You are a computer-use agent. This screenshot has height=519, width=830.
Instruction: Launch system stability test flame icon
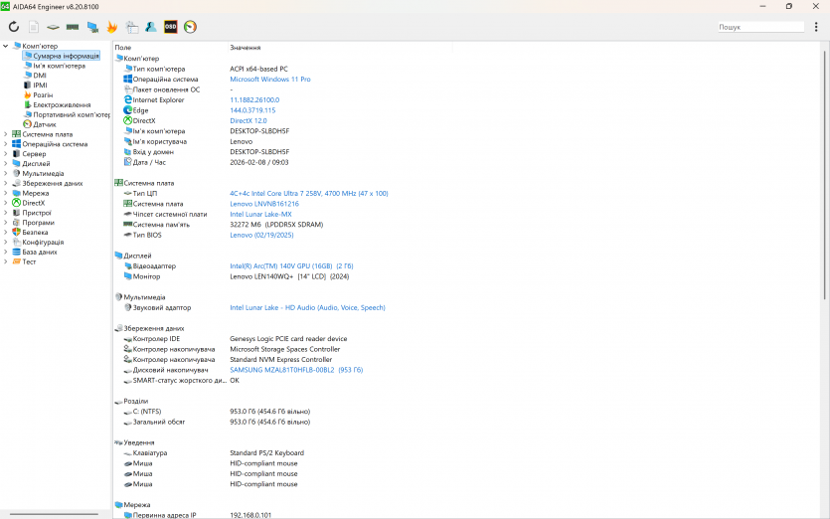coord(112,27)
